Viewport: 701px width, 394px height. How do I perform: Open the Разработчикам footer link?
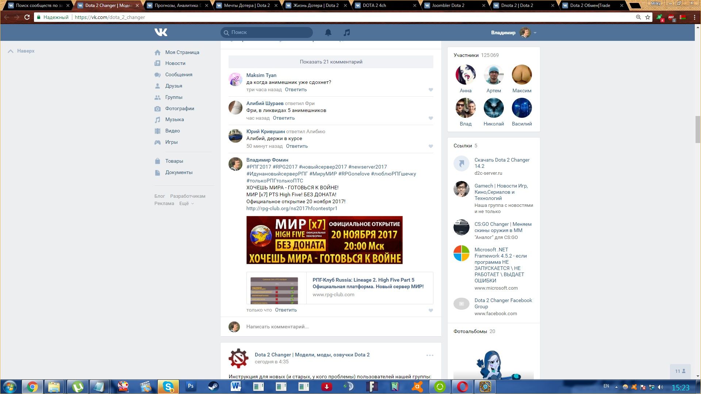tap(188, 196)
